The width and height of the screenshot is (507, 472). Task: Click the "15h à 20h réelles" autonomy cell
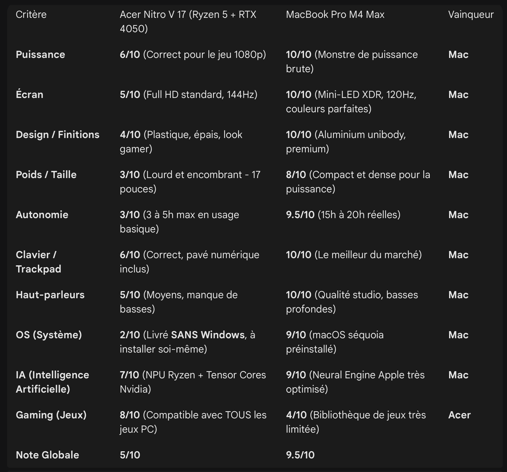[x=358, y=215]
